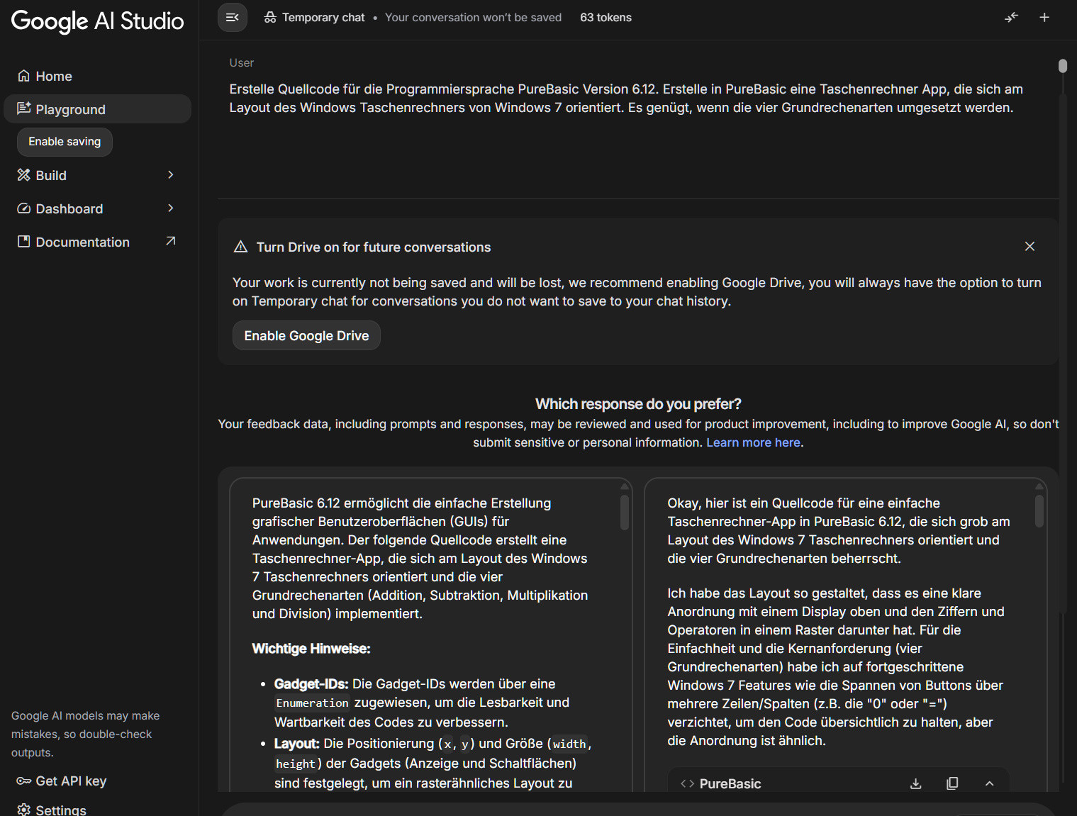Start a new chat with the plus icon

[x=1044, y=18]
